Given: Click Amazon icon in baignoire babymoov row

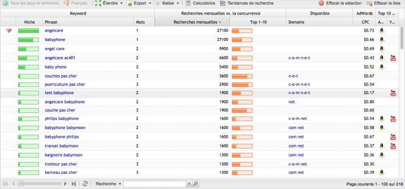Looking at the screenshot, I should (x=382, y=155).
